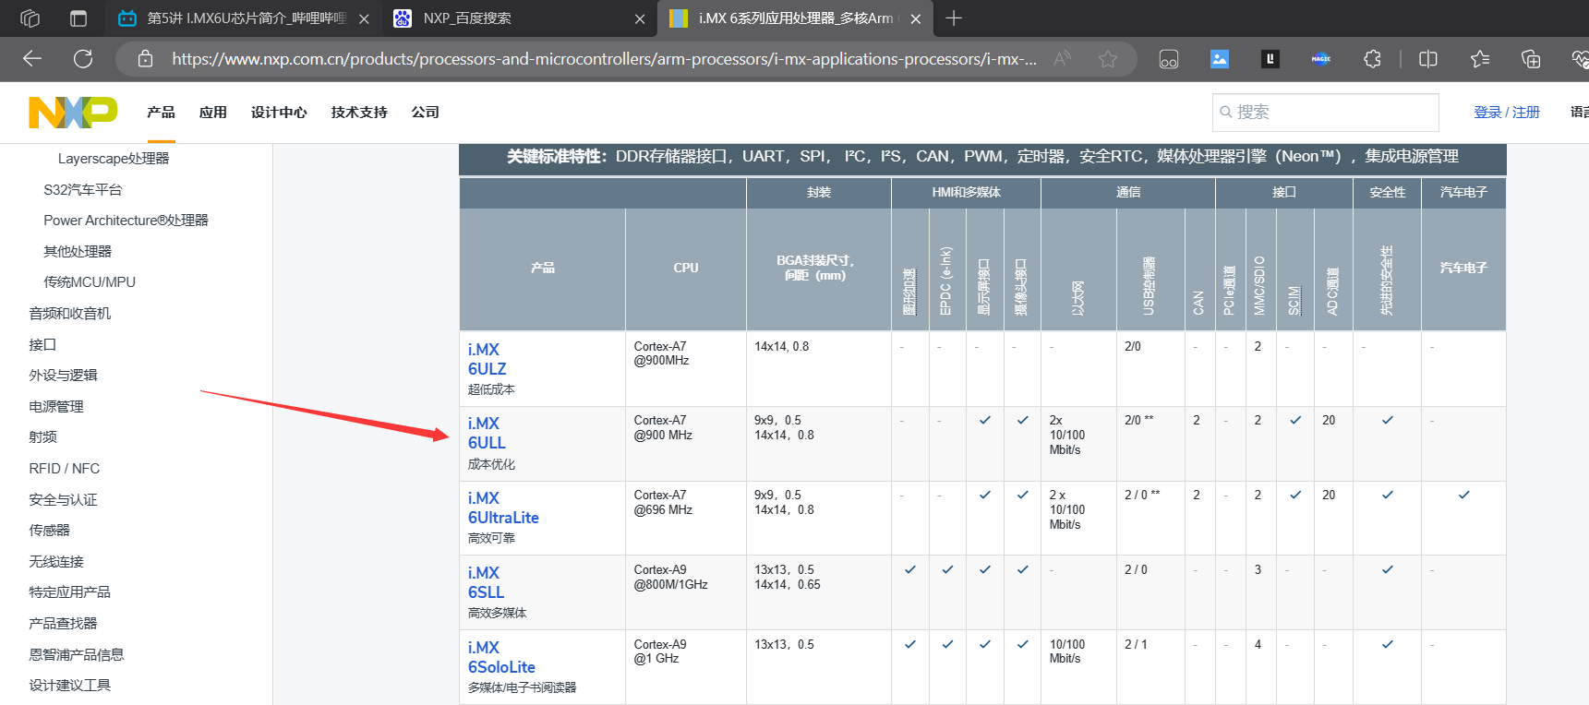1589x705 pixels.
Task: Select 音频和收音机 in sidebar
Action: (x=70, y=313)
